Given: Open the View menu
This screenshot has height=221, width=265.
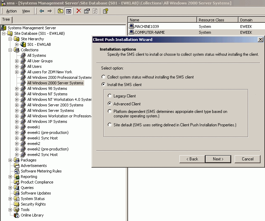Looking at the screenshot, I should [26, 11].
